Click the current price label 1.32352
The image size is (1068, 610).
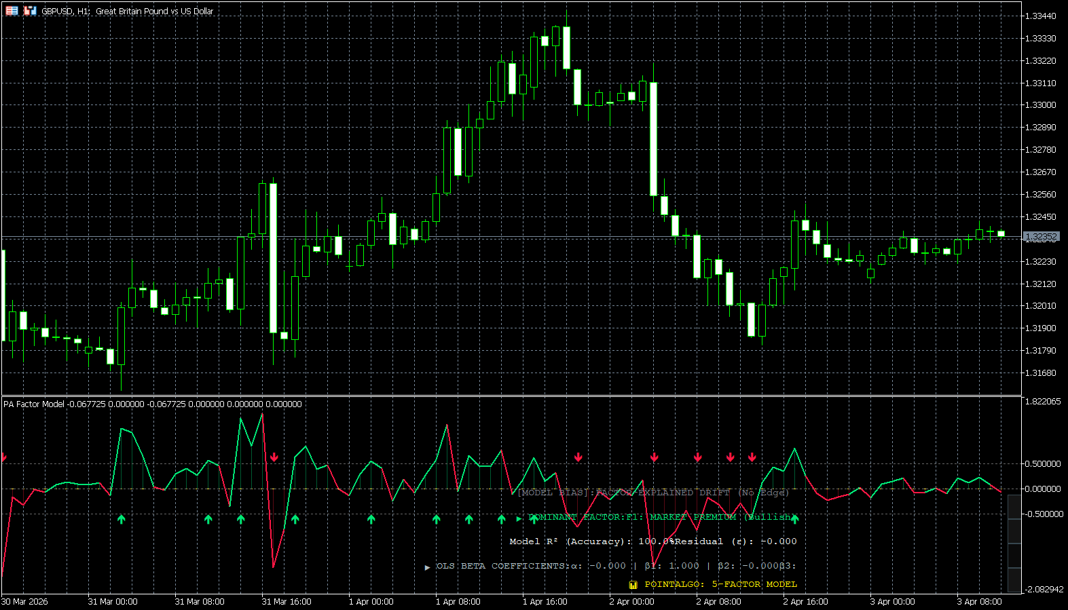pos(1041,237)
